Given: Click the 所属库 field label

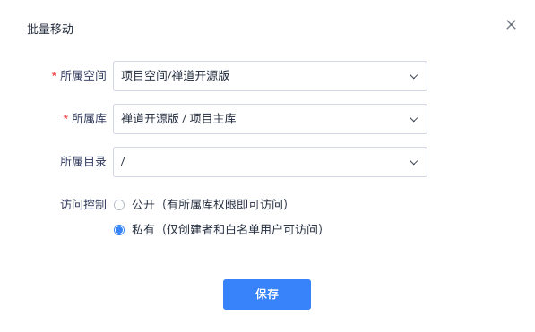Looking at the screenshot, I should tap(89, 119).
